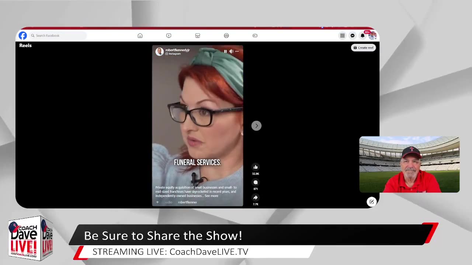Focus the Search Facebook field
Viewport: 472px width, 265px height.
[58, 36]
